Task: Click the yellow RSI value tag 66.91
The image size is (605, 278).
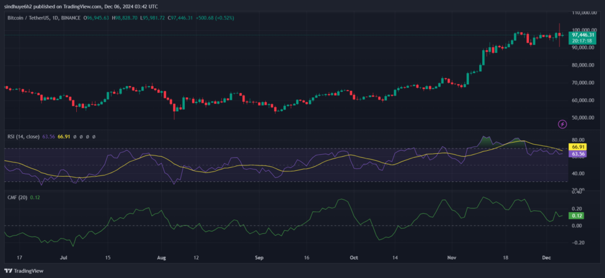Action: (x=577, y=146)
